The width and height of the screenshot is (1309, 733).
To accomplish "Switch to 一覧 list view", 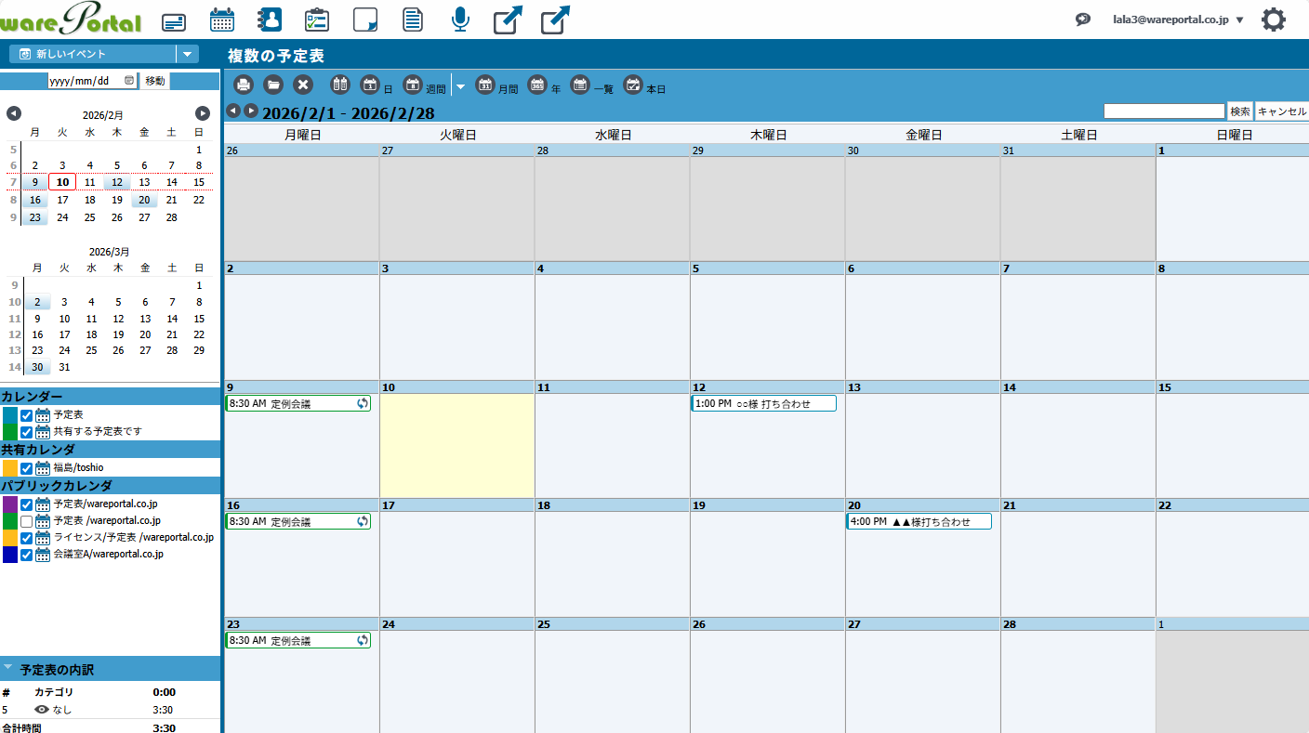I will (591, 85).
